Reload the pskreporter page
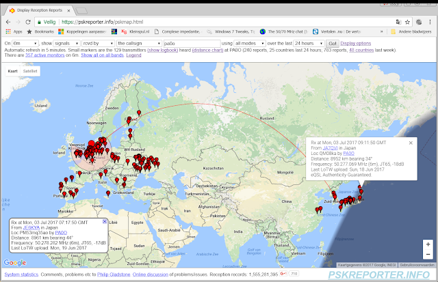 click(x=28, y=22)
